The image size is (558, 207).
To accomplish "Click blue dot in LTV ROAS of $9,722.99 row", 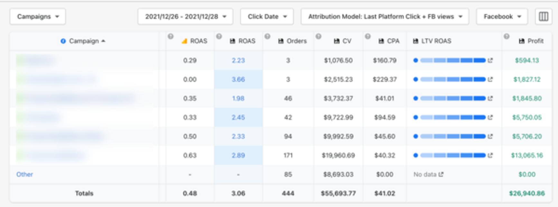I will click(x=415, y=117).
